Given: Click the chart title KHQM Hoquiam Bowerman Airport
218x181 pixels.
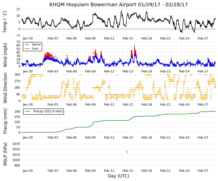Looking at the screenshot, I should (93, 4).
